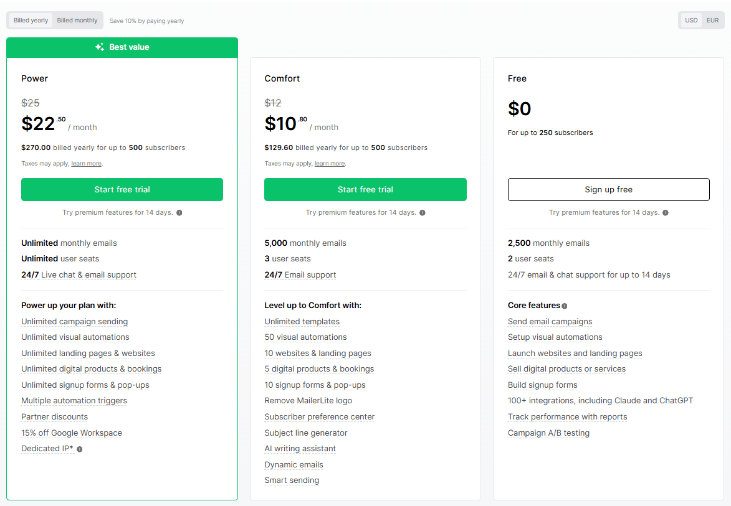Click Unlimited campaign sending feature
The width and height of the screenshot is (731, 506).
click(x=75, y=322)
